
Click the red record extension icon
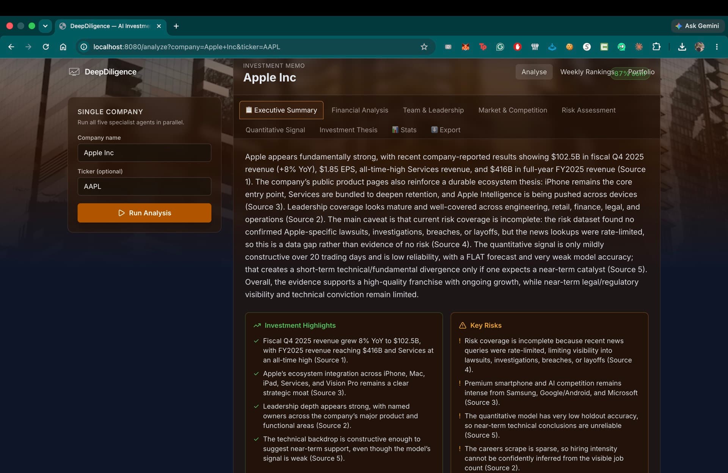coord(518,47)
